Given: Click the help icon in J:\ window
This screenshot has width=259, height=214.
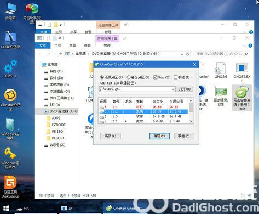Looking at the screenshot, I should (x=250, y=46).
